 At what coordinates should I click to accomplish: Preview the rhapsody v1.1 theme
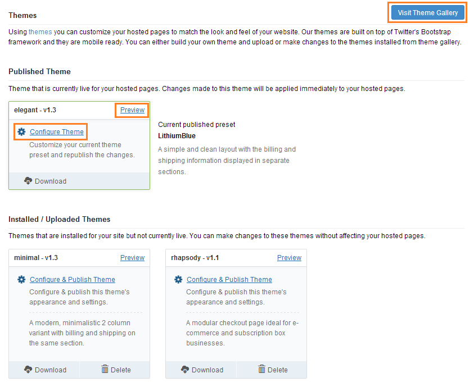(x=289, y=258)
